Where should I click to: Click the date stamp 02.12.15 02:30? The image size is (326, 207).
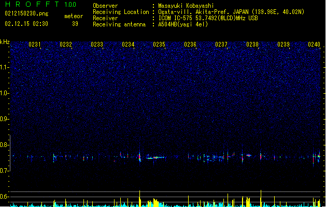(26, 24)
